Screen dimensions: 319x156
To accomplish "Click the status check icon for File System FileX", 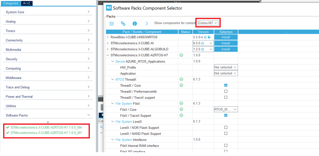I will click(x=181, y=103).
